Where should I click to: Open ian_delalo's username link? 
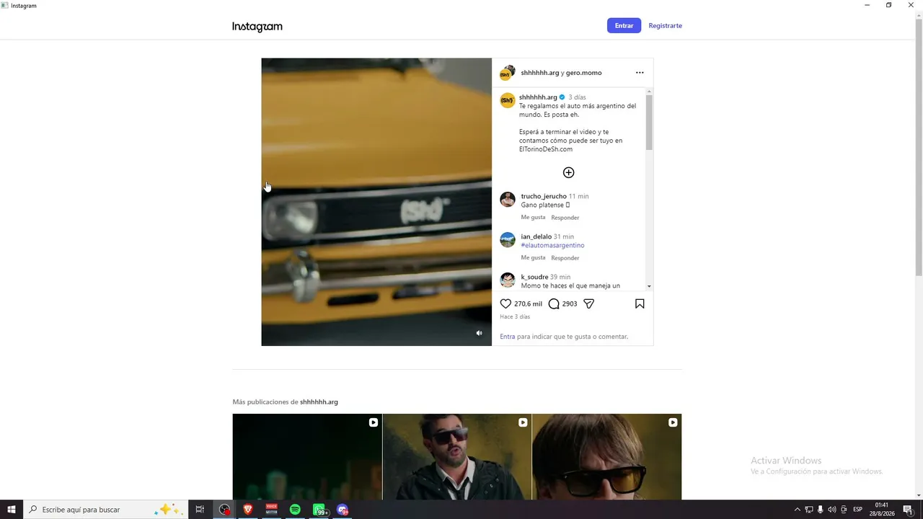[536, 236]
